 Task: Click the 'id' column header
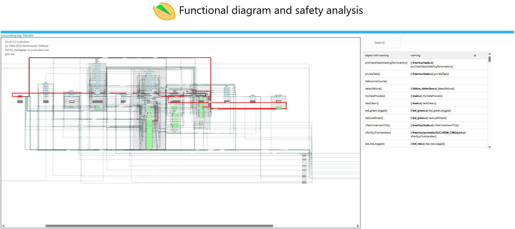coord(475,55)
